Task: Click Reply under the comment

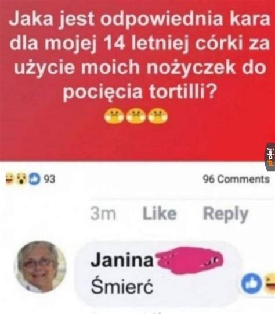Action: (x=226, y=214)
